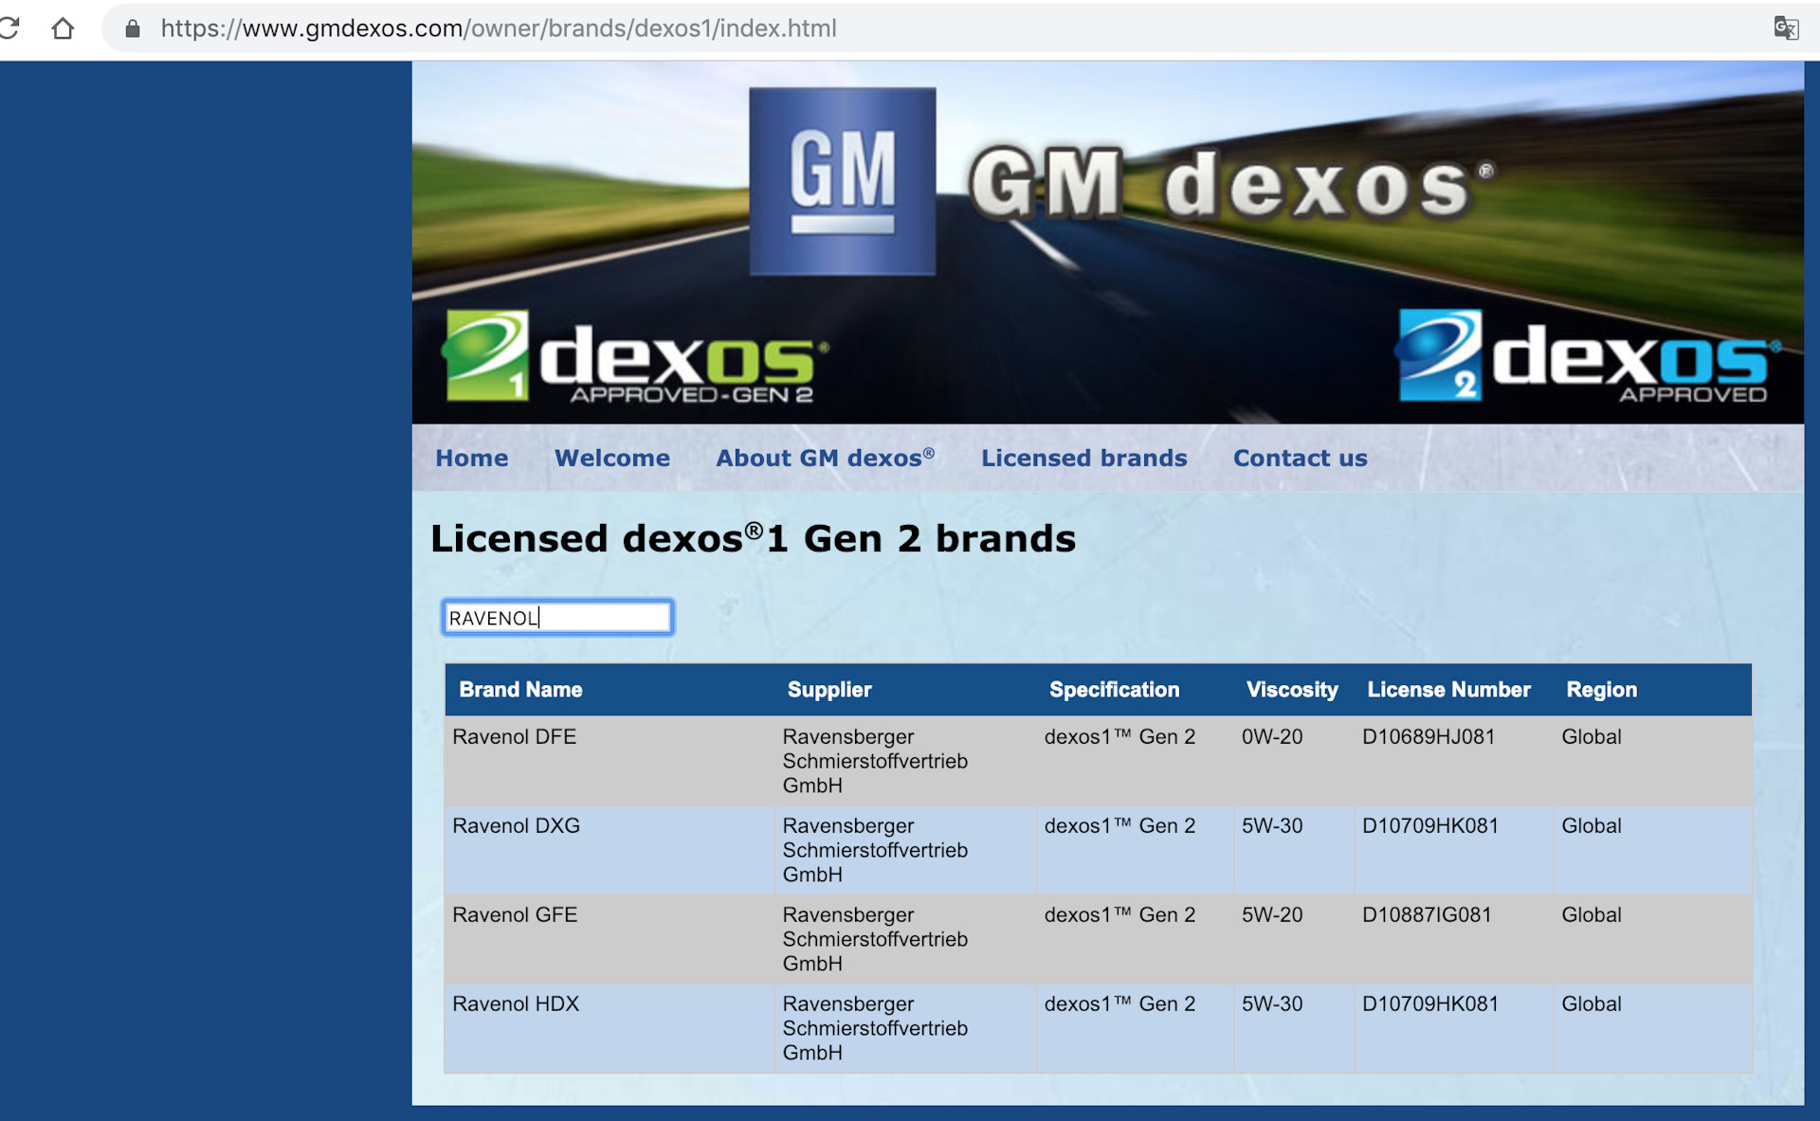Select the address bar URL
Viewport: 1820px width, 1121px height.
pyautogui.click(x=499, y=28)
